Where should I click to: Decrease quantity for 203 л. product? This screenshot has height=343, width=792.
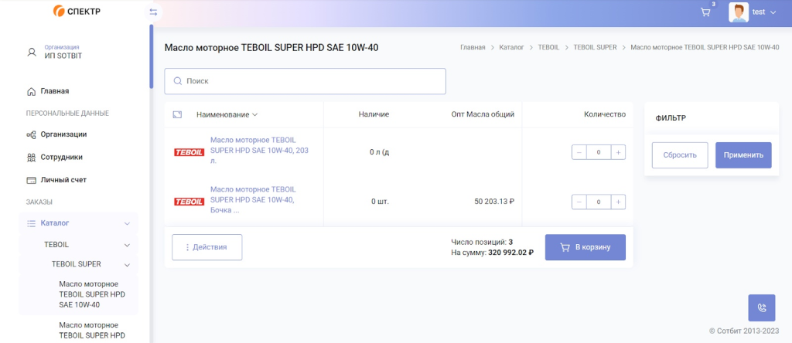(579, 152)
